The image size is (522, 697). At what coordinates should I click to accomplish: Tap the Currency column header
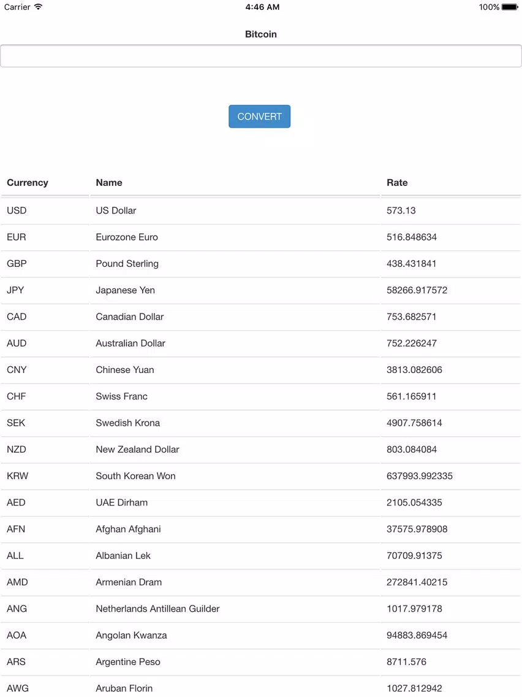pos(27,183)
